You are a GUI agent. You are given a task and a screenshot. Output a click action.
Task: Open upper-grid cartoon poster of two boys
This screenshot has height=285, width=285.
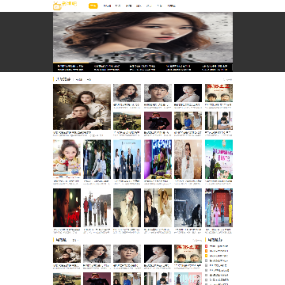tap(218, 93)
